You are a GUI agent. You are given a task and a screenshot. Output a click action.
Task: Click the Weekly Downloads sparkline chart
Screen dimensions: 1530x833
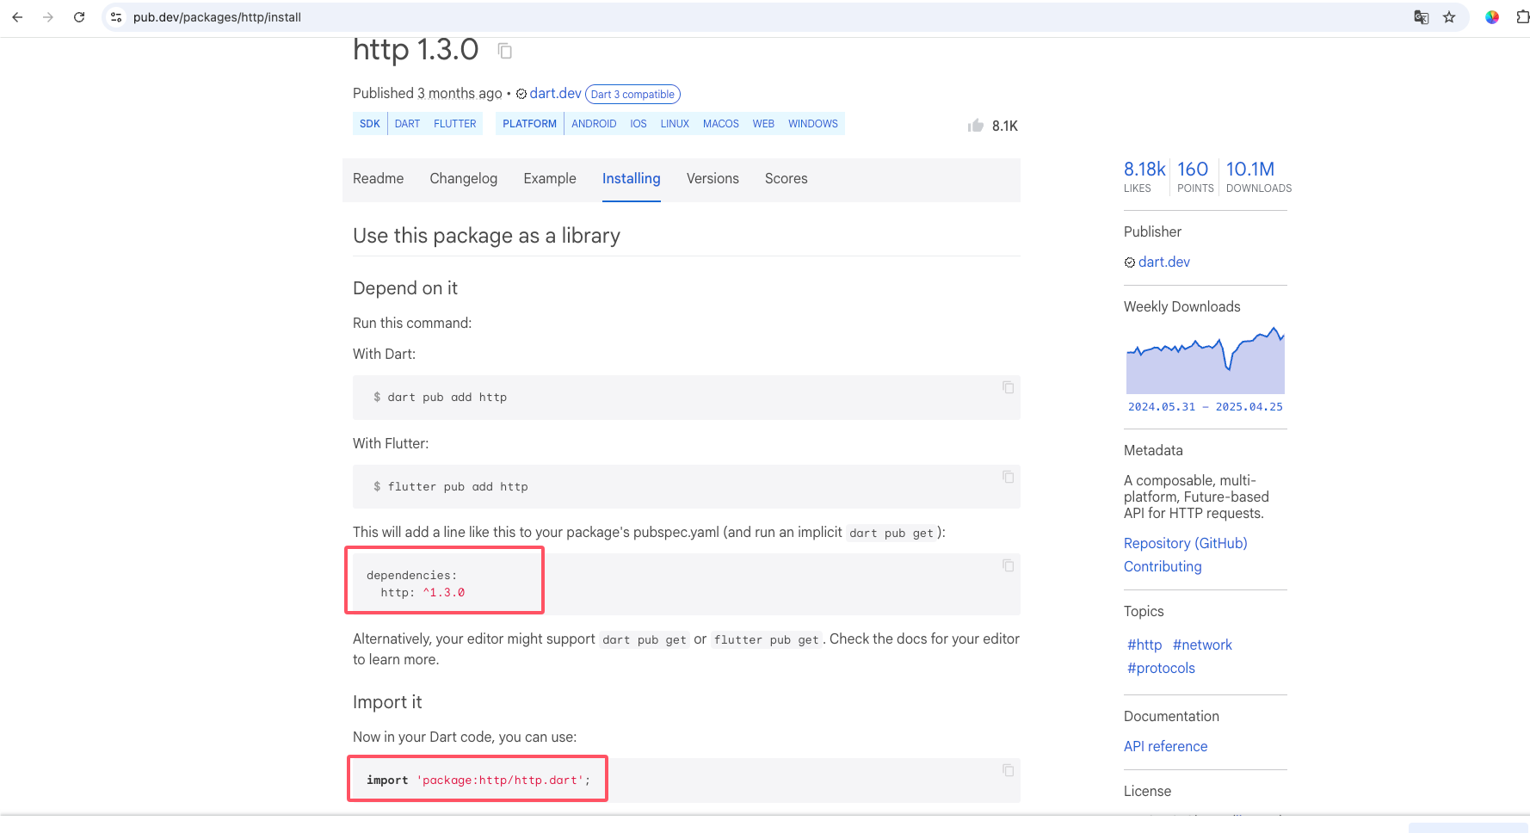[x=1205, y=360]
